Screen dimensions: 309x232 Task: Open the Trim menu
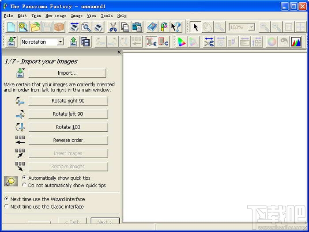[x=36, y=15]
